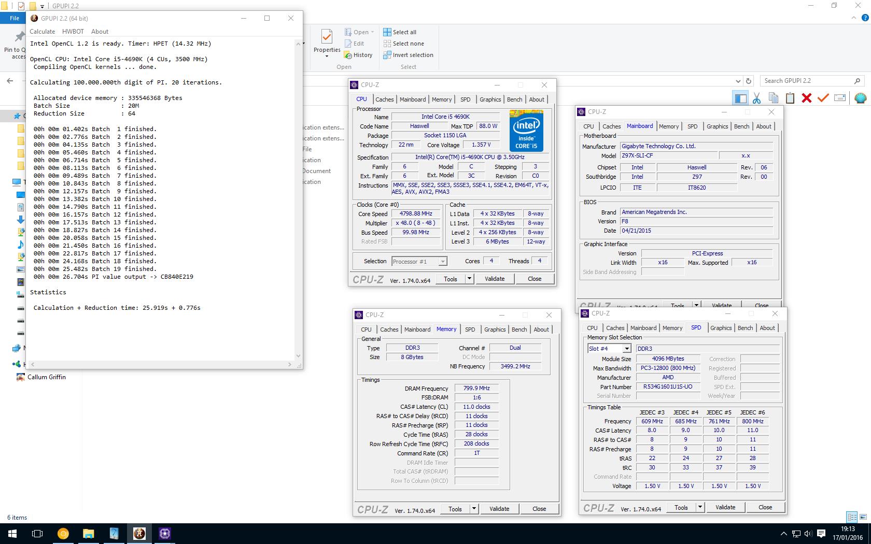
Task: Click Close in the CPU-Z SPD window
Action: (x=765, y=507)
